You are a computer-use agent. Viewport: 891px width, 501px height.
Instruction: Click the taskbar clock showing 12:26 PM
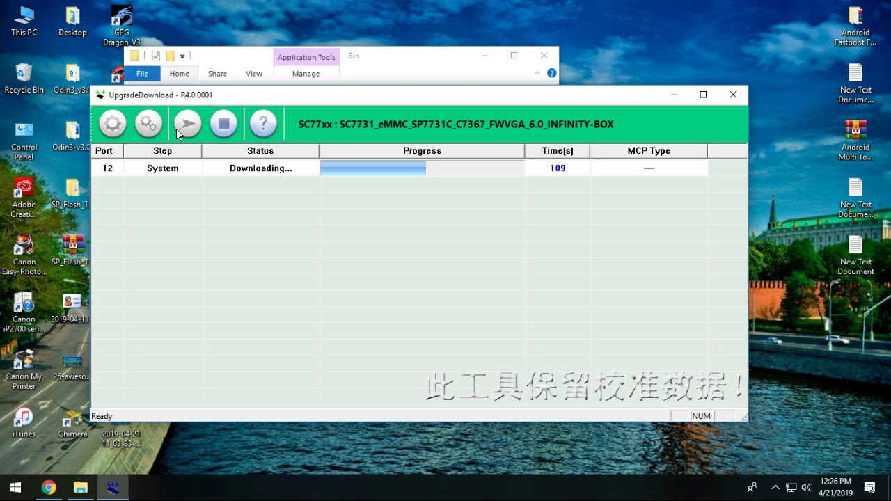835,487
